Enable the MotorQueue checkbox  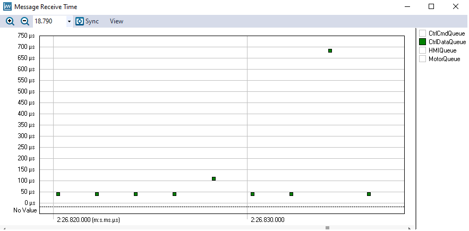pyautogui.click(x=422, y=58)
